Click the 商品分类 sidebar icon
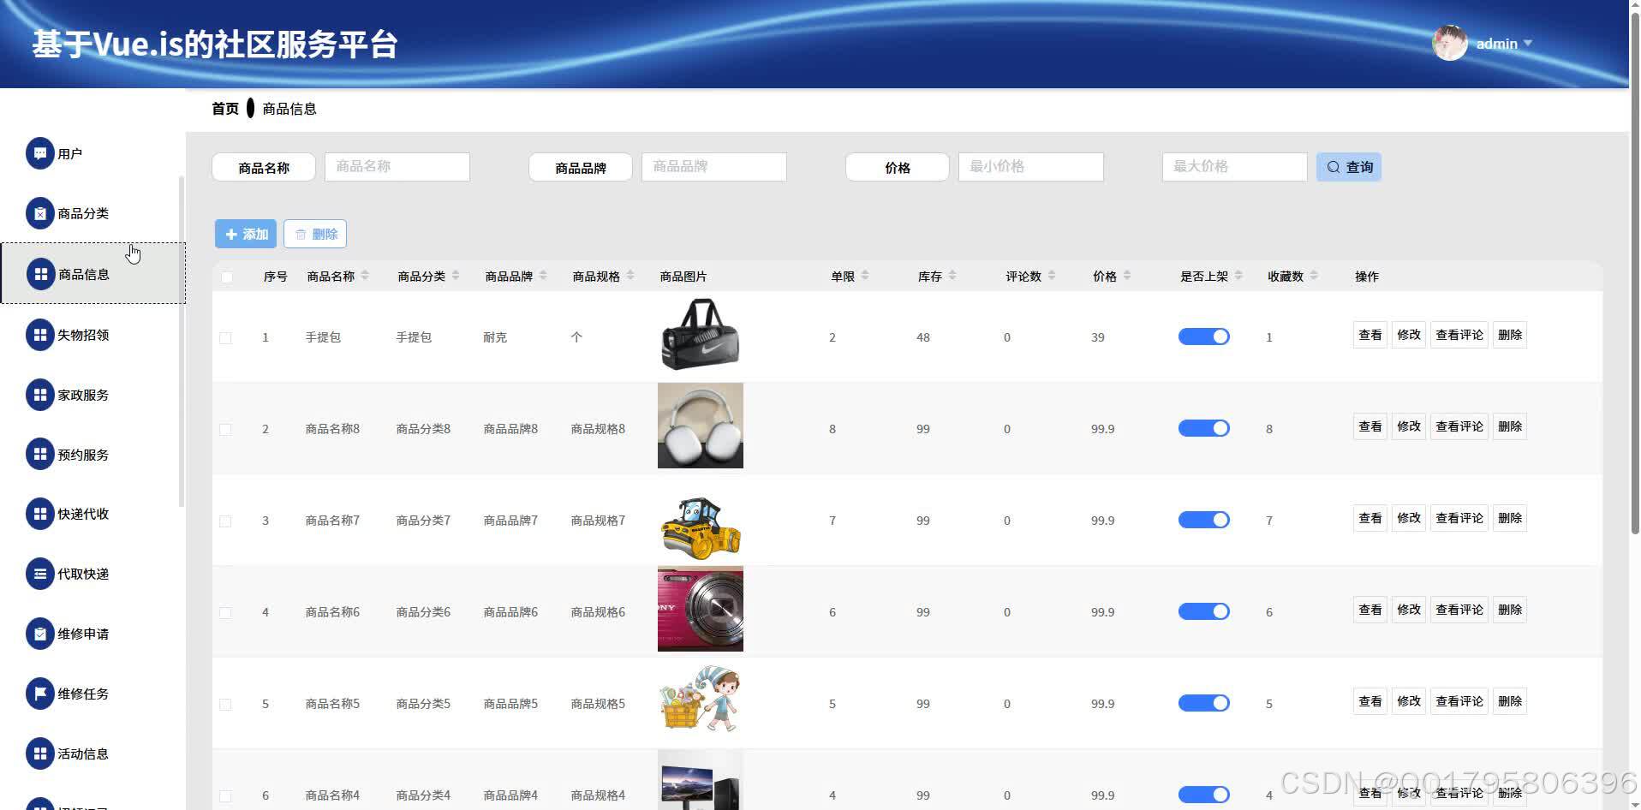 pos(39,213)
